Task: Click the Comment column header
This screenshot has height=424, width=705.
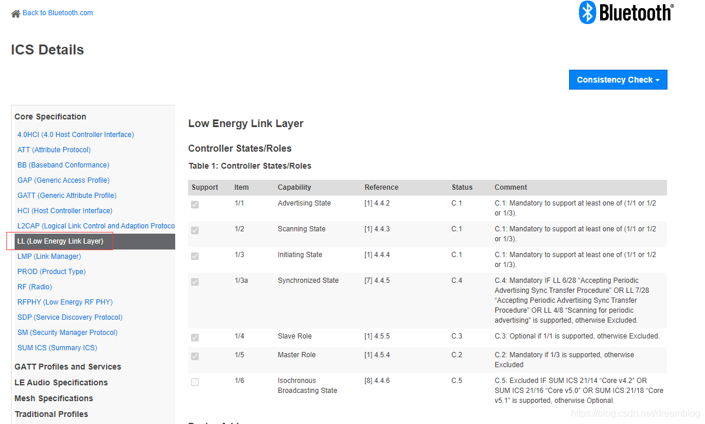Action: coord(511,187)
